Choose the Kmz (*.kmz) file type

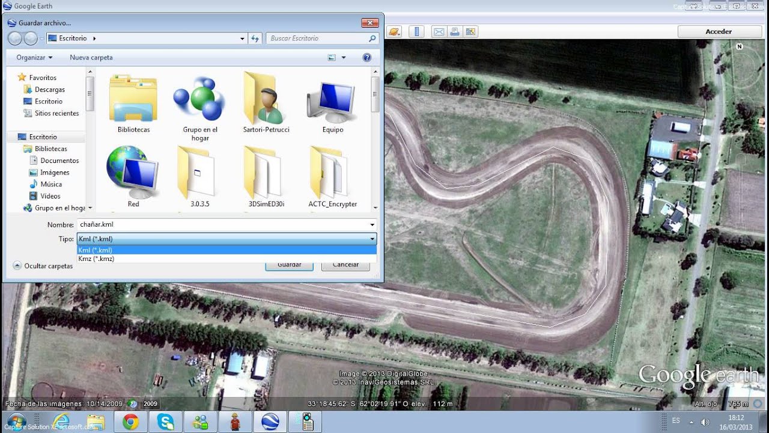(x=226, y=259)
